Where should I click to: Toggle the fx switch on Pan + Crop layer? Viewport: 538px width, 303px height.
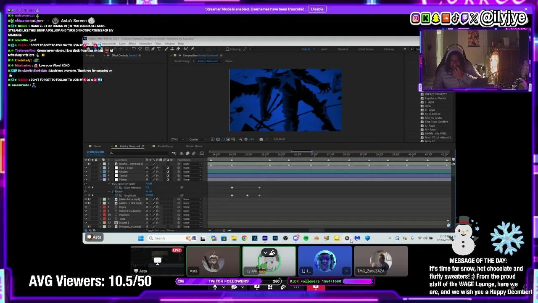(157, 167)
